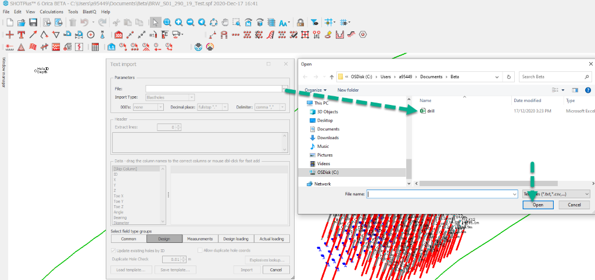Expand the File name history dropdown
This screenshot has width=595, height=280.
click(x=515, y=194)
